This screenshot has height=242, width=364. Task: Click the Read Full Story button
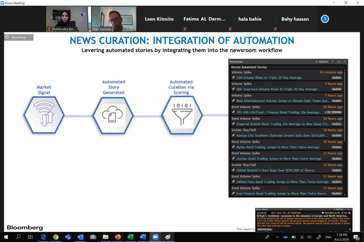click(x=265, y=229)
